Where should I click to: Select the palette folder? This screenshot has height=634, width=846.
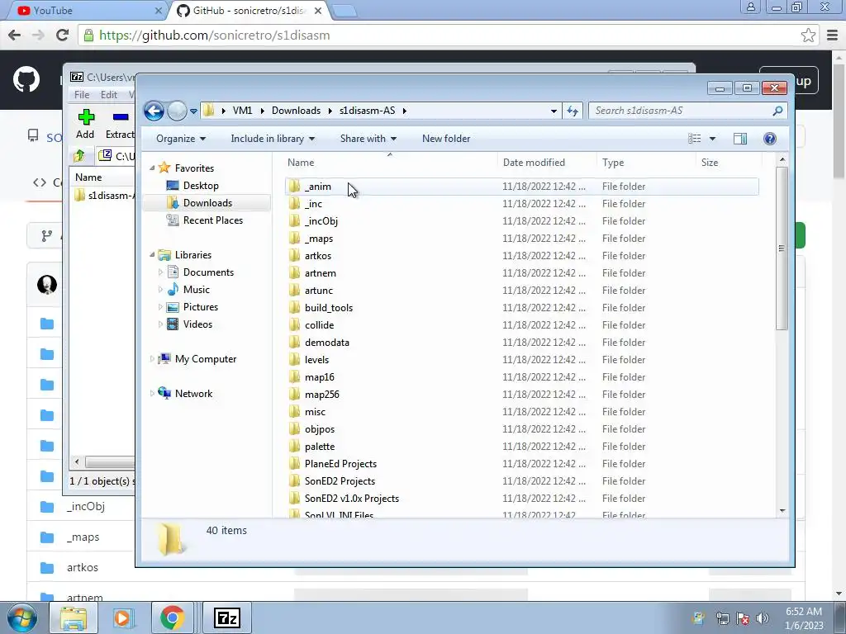point(320,447)
